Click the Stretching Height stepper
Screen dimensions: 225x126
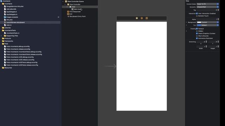point(218,47)
